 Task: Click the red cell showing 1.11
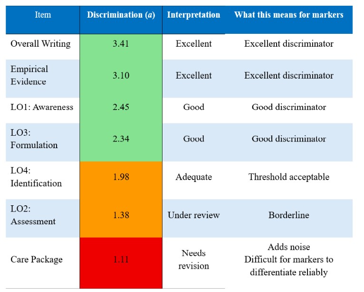click(x=121, y=263)
